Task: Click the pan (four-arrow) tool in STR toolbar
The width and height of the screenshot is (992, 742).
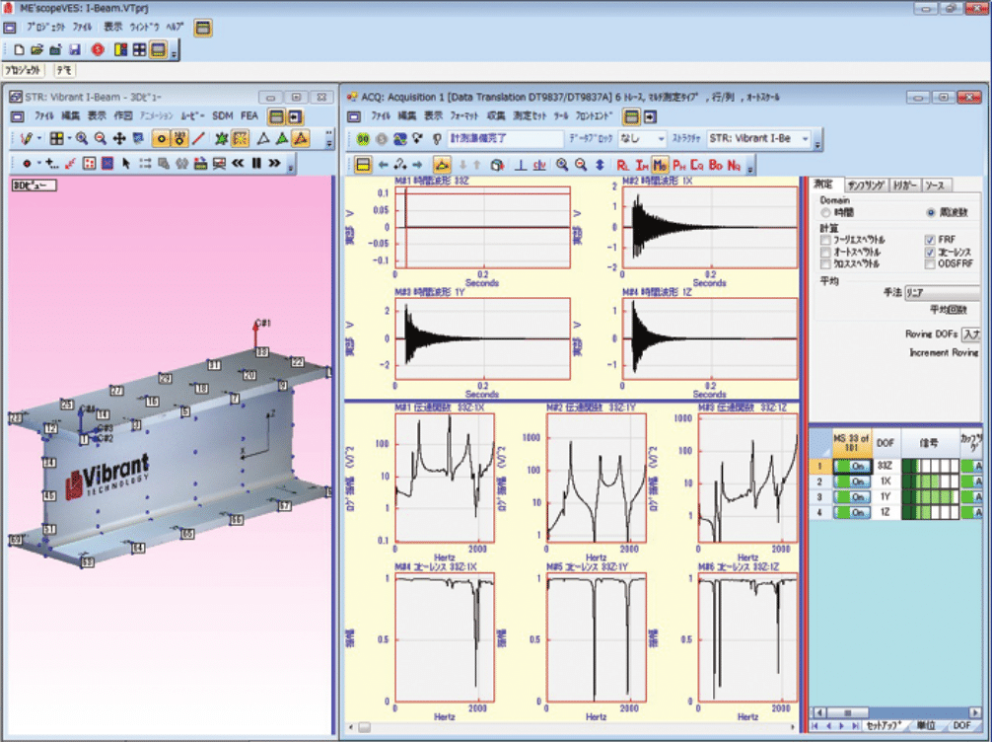Action: point(119,138)
